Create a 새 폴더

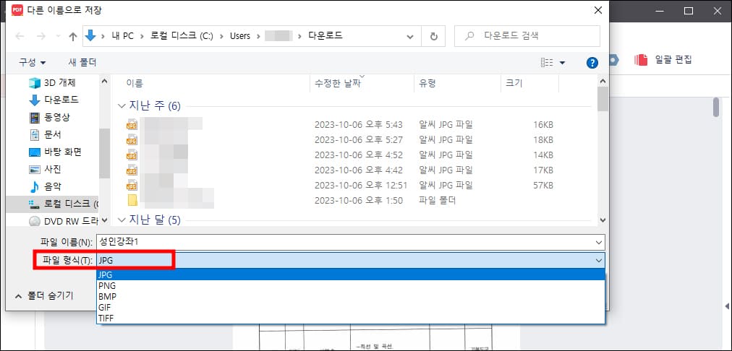(82, 62)
